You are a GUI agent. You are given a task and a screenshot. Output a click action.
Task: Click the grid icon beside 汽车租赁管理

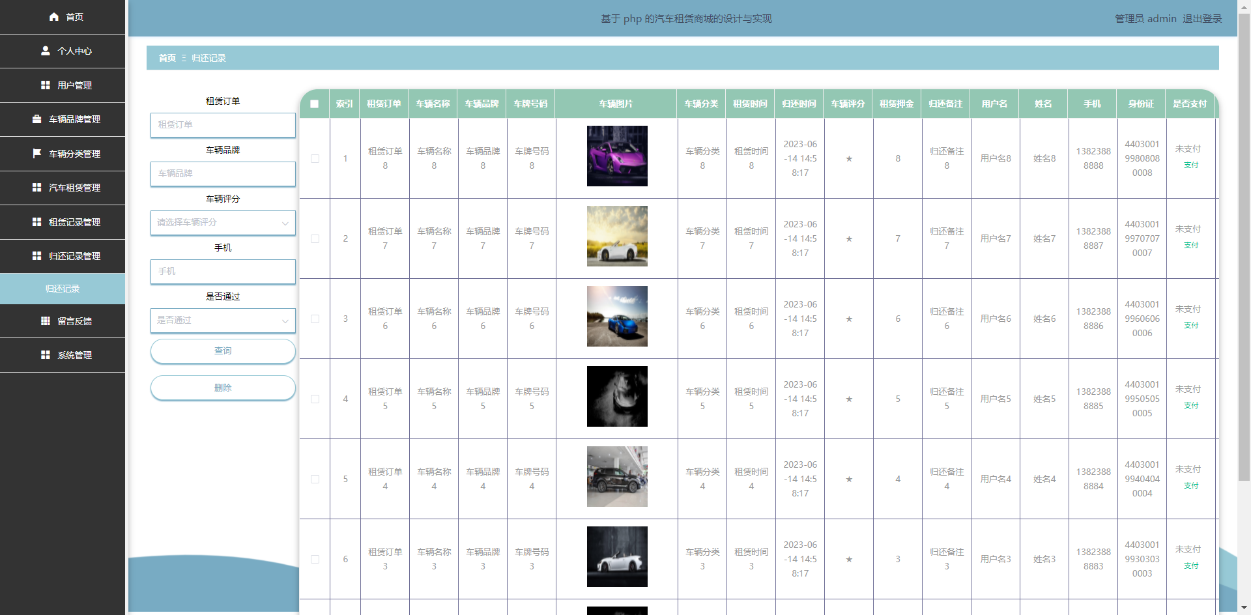pyautogui.click(x=37, y=188)
